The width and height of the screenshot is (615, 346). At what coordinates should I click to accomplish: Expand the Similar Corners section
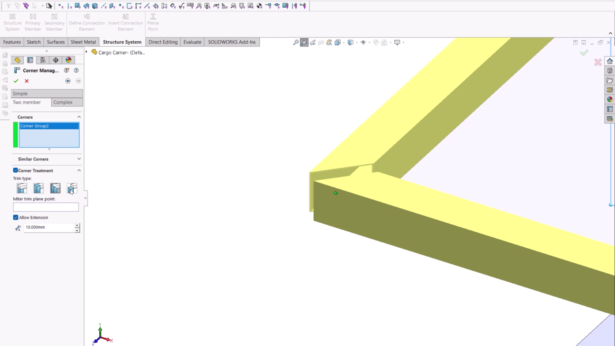[79, 159]
